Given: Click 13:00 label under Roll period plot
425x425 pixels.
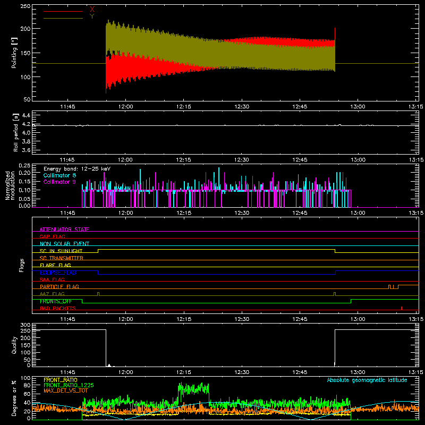Looking at the screenshot, I should pos(358,160).
